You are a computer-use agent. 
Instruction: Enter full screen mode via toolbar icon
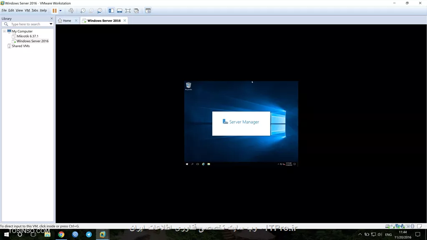coord(128,10)
